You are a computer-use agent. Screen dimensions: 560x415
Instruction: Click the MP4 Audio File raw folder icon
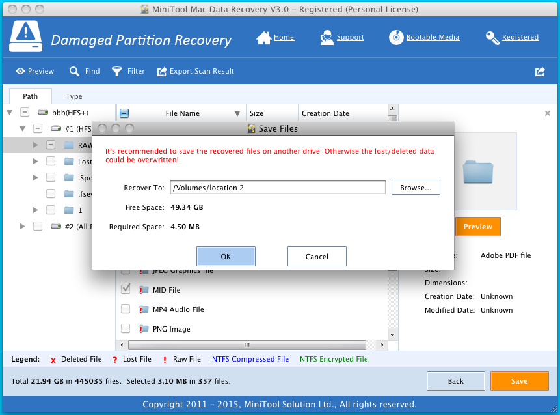point(144,309)
